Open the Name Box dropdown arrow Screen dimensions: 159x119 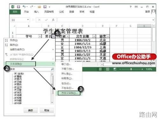28,20
